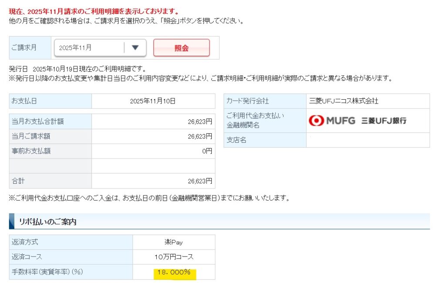Click the 事前お支払額 value 0円

click(206, 151)
